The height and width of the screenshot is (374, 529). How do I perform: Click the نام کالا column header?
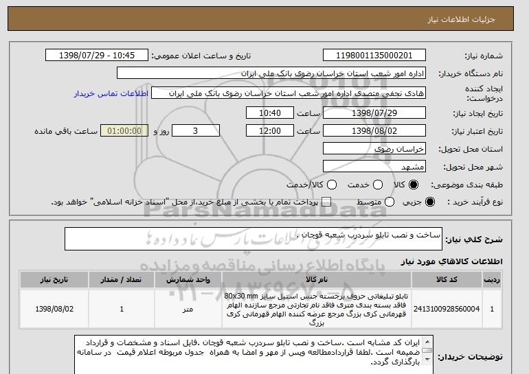(x=317, y=280)
